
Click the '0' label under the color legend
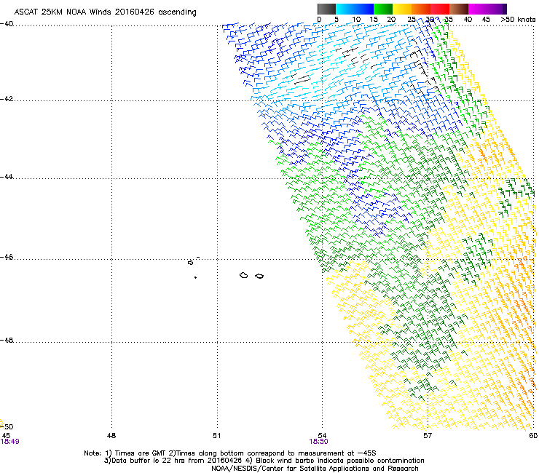[x=319, y=20]
